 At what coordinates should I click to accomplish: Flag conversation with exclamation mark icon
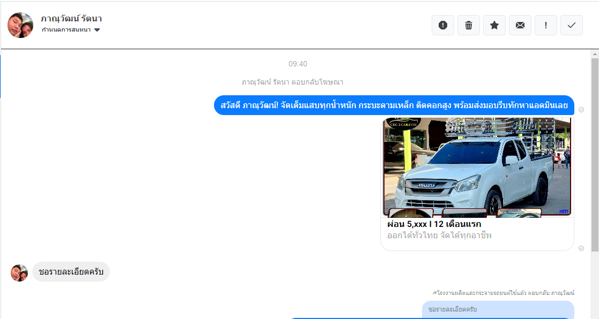pos(545,25)
